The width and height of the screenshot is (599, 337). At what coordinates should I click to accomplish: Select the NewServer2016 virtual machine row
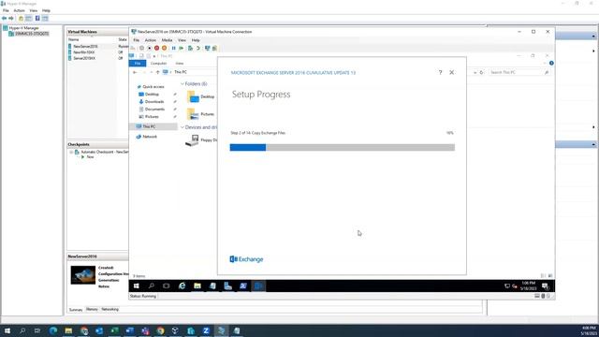pos(98,46)
